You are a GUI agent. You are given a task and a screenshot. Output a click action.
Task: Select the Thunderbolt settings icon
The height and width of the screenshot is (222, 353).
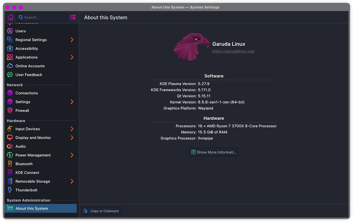11,190
